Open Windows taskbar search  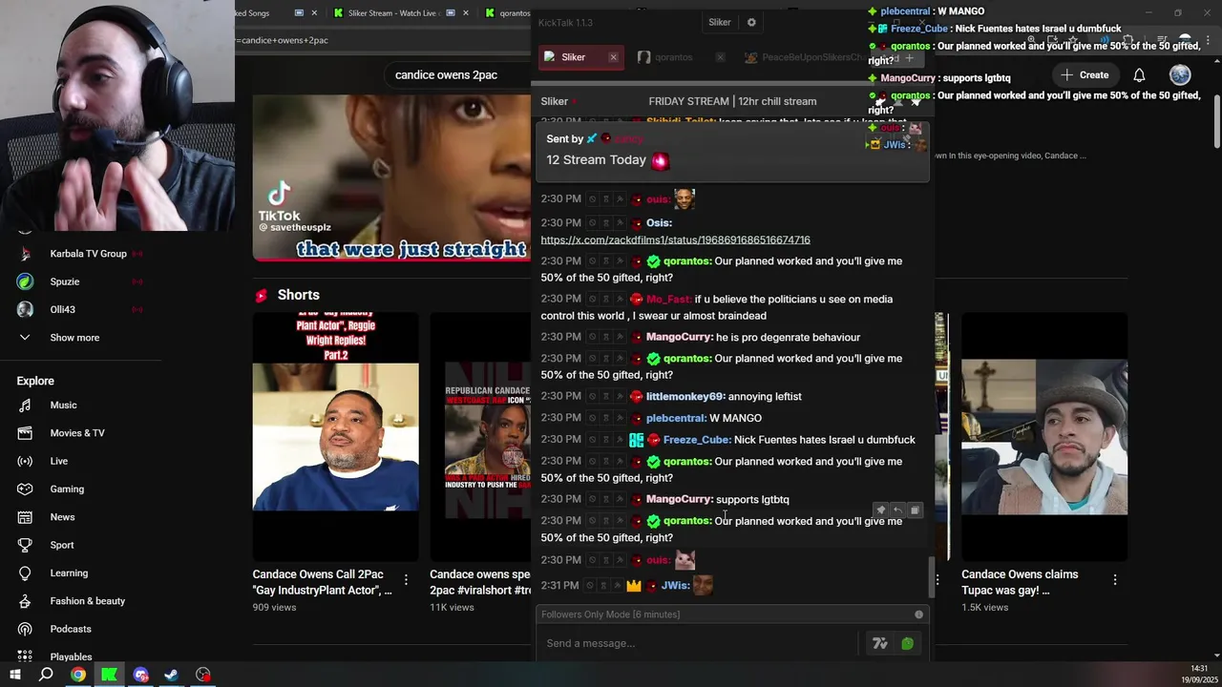(46, 675)
